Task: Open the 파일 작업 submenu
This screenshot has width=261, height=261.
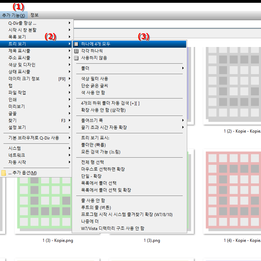Action: tap(36, 93)
